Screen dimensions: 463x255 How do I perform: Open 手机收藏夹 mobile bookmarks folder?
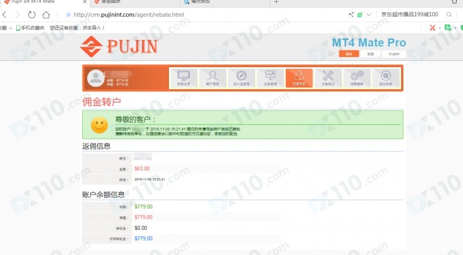point(30,28)
